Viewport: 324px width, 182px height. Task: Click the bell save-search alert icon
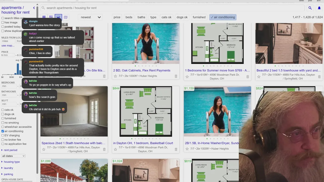coord(319,8)
